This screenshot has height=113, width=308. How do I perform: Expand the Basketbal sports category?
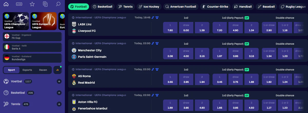(59, 93)
